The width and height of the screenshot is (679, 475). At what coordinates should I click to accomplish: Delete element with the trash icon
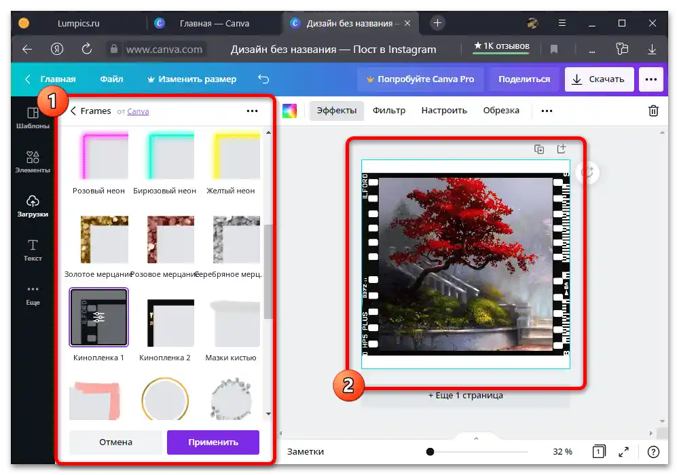[653, 111]
